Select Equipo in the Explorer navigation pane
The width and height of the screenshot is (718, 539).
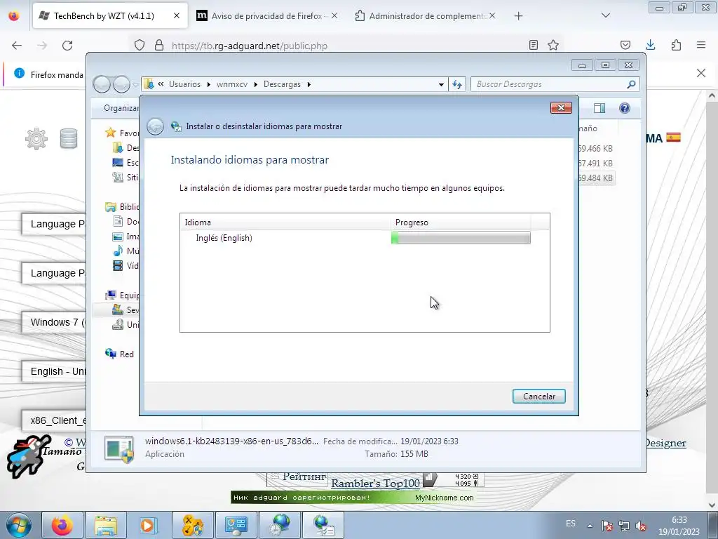pyautogui.click(x=123, y=295)
